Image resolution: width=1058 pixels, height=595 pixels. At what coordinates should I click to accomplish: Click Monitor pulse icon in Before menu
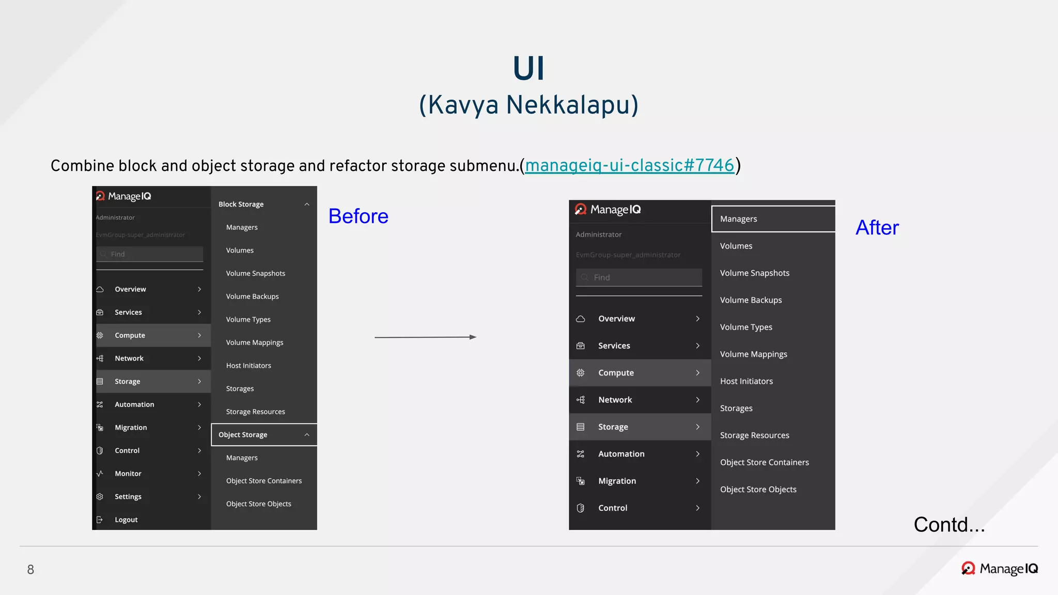click(x=100, y=474)
